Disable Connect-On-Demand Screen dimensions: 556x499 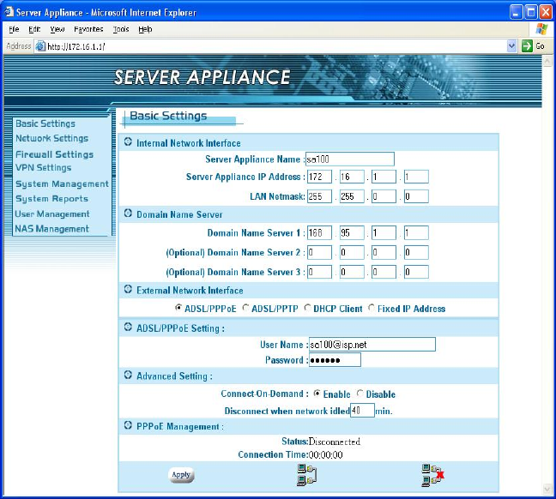(x=360, y=394)
